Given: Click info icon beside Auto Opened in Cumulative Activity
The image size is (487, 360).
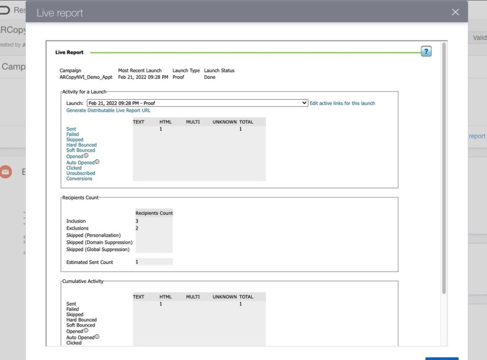Looking at the screenshot, I should click(97, 336).
